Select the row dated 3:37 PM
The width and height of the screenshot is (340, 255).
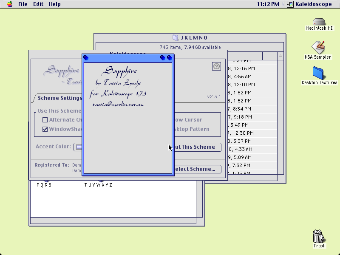252,141
